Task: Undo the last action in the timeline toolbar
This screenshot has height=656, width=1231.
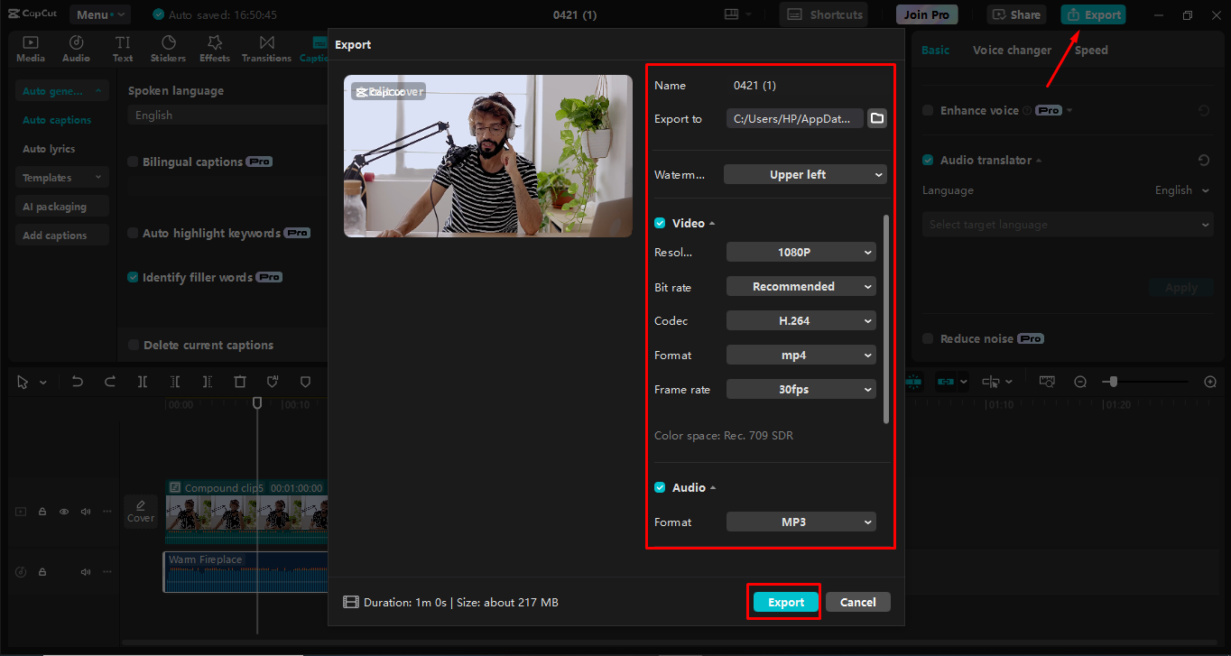Action: (x=78, y=382)
